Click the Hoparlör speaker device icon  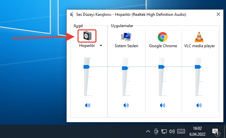point(87,36)
